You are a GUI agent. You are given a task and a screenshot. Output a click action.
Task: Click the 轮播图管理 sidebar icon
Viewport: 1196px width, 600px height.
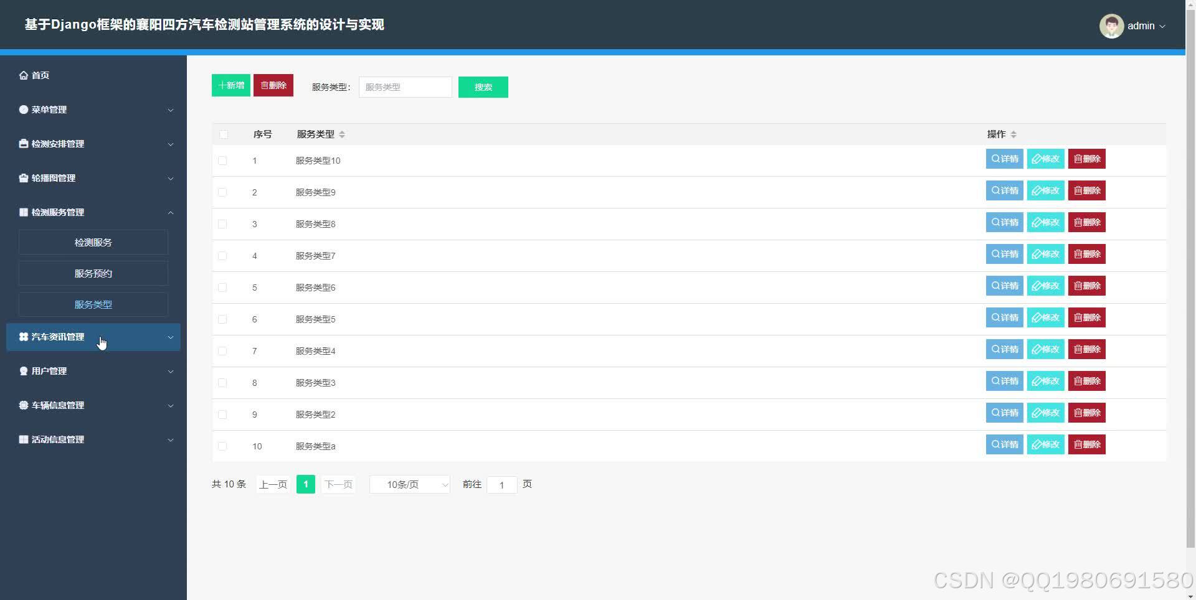(24, 178)
